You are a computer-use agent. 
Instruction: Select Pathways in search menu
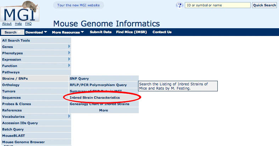(36, 72)
